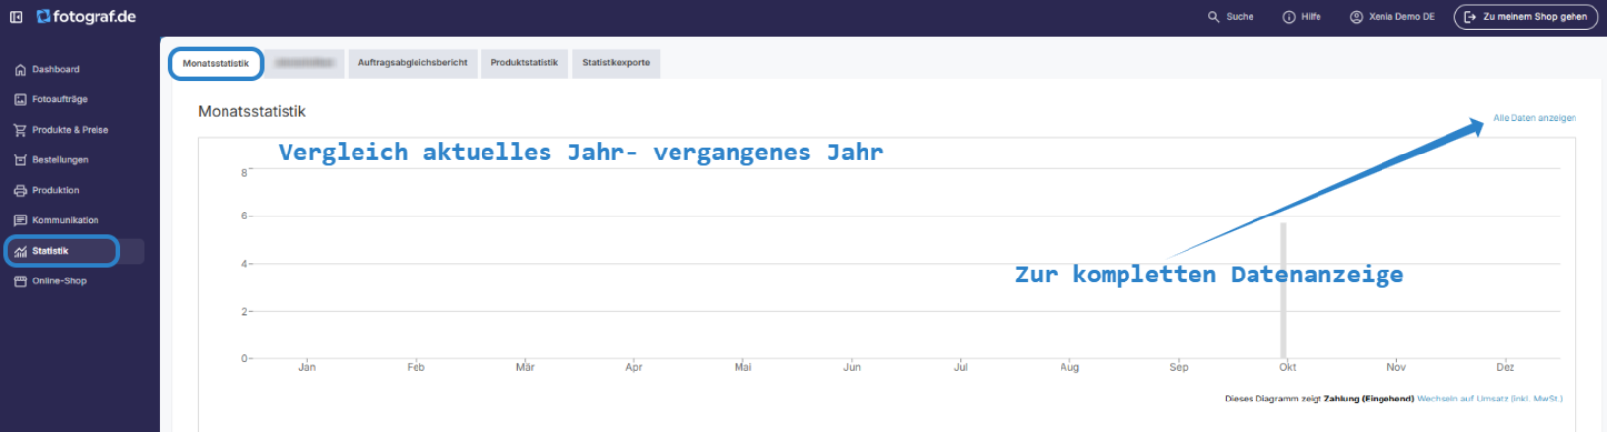This screenshot has height=432, width=1607.
Task: Click the Produktion printer icon
Action: tap(20, 191)
